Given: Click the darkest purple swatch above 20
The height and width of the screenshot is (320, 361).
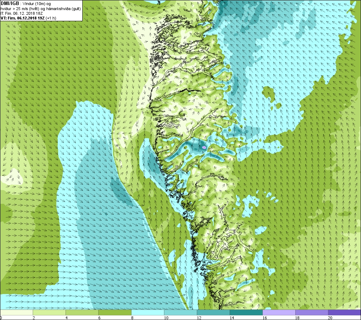Looking at the screenshot, I should pyautogui.click(x=344, y=312).
